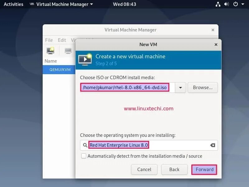Screen dimensions: 249x187
Task: Click the volume speaker icon
Action: pos(227,4)
